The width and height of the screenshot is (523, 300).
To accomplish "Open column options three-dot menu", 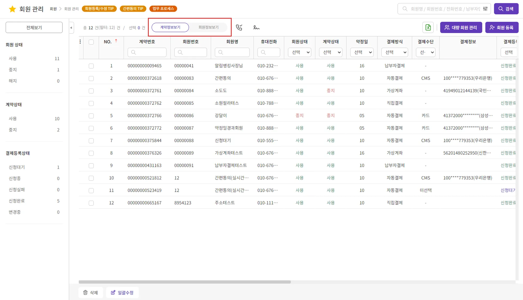I will click(80, 42).
